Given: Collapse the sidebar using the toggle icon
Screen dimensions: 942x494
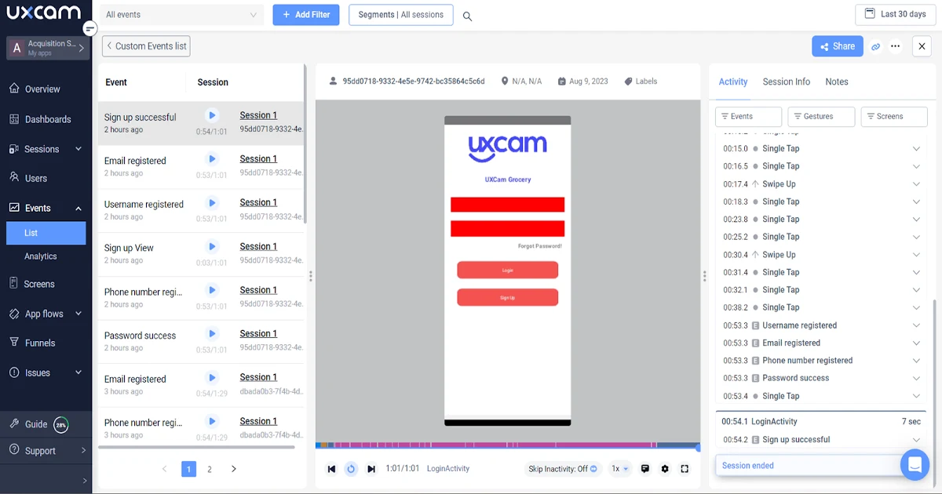Looking at the screenshot, I should 90,28.
